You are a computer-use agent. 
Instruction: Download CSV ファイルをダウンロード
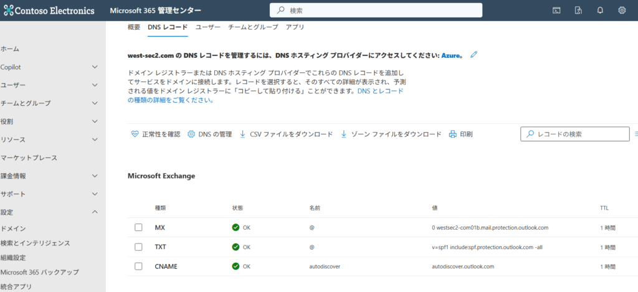pos(286,134)
